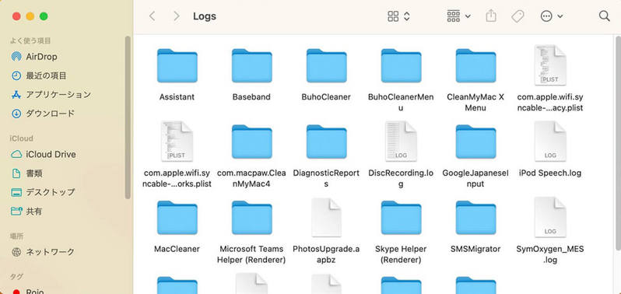Go forward with the right chevron
621x294 pixels.
(x=176, y=16)
